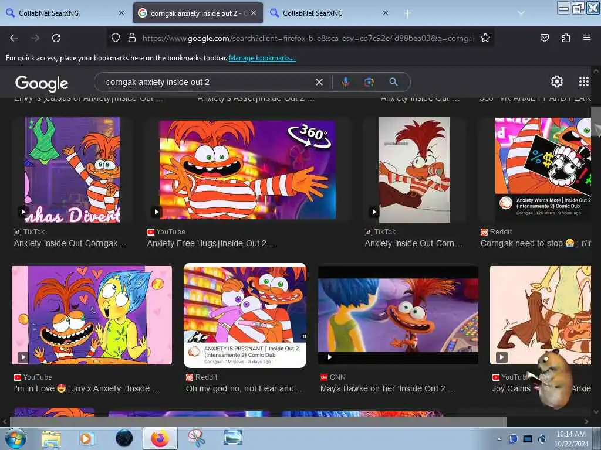
Task: Reload the page with the refresh icon
Action: 56,38
